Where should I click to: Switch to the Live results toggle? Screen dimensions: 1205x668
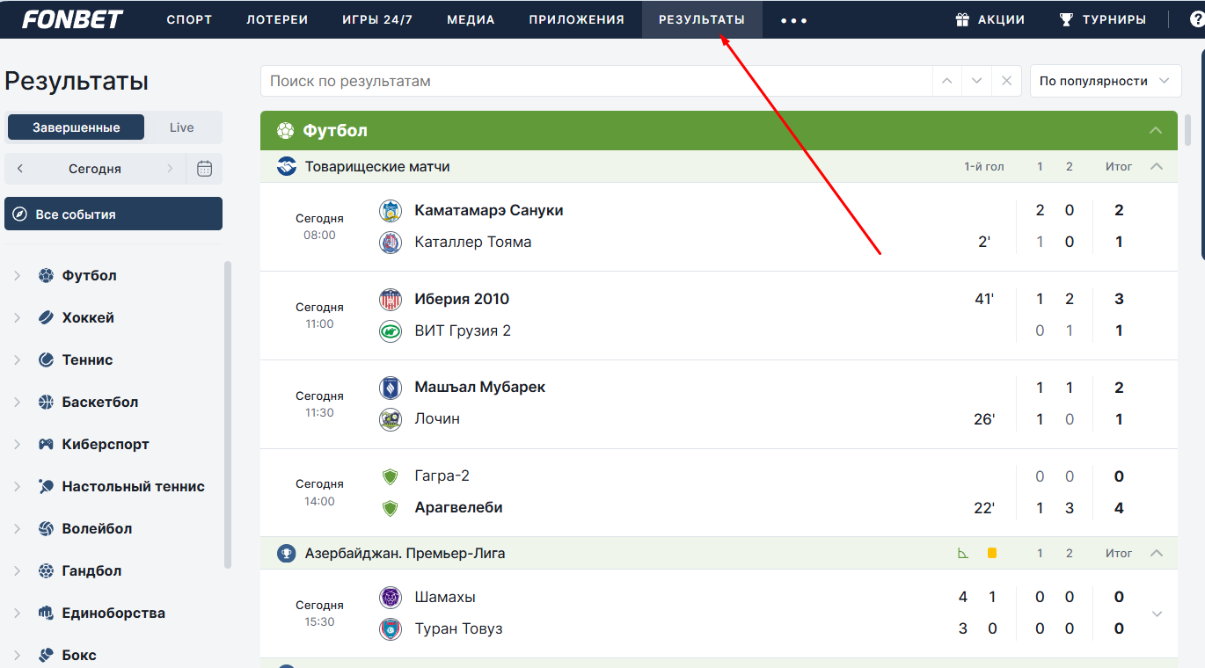click(x=182, y=127)
